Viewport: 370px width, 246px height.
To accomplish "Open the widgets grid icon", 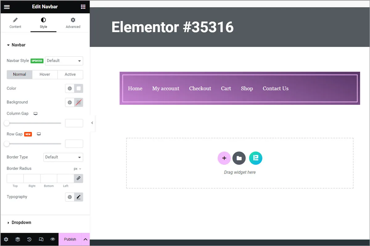I will (x=83, y=7).
